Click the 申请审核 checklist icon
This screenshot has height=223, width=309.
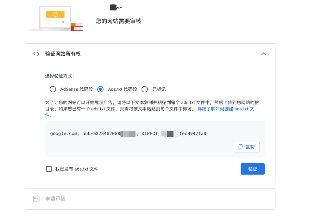pos(36,199)
